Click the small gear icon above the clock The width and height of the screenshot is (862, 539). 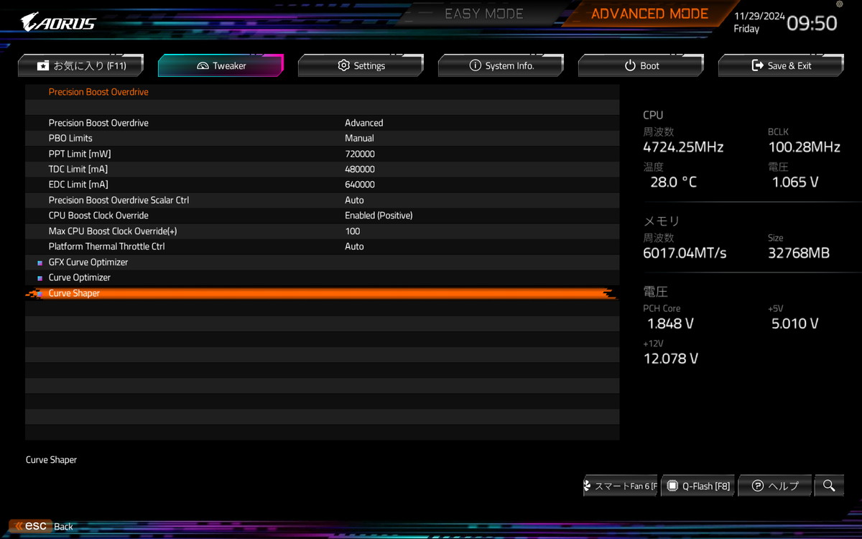tap(840, 4)
